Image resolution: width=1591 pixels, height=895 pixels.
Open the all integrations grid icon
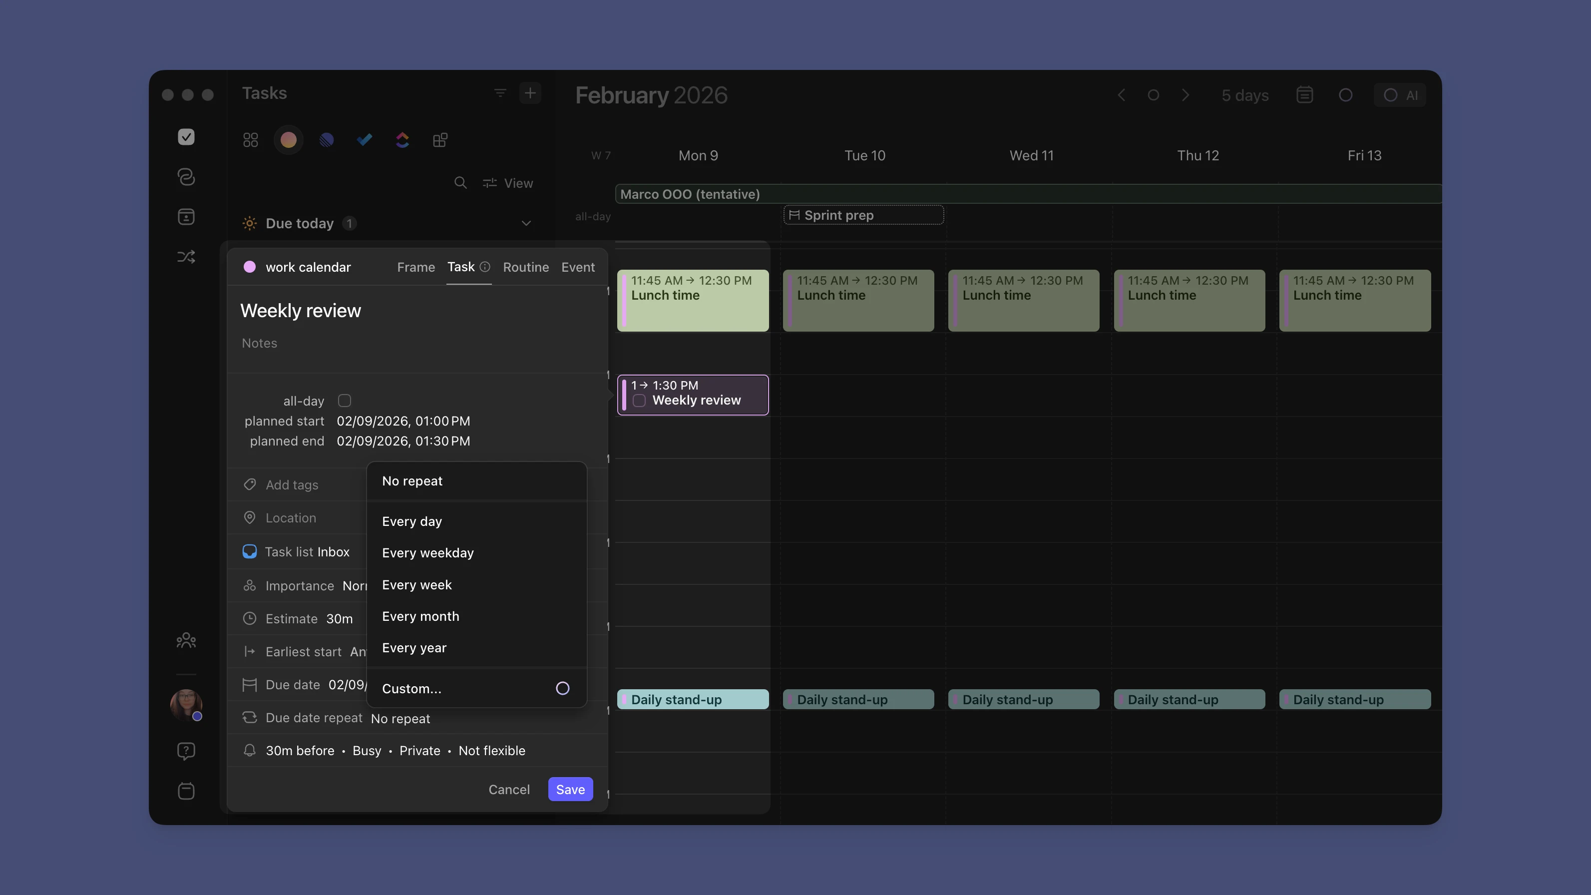click(x=250, y=140)
